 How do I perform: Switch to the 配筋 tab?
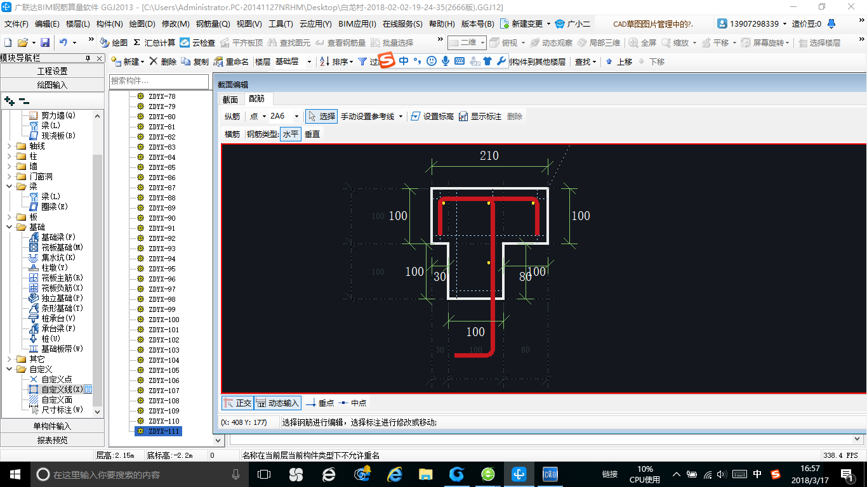[257, 99]
